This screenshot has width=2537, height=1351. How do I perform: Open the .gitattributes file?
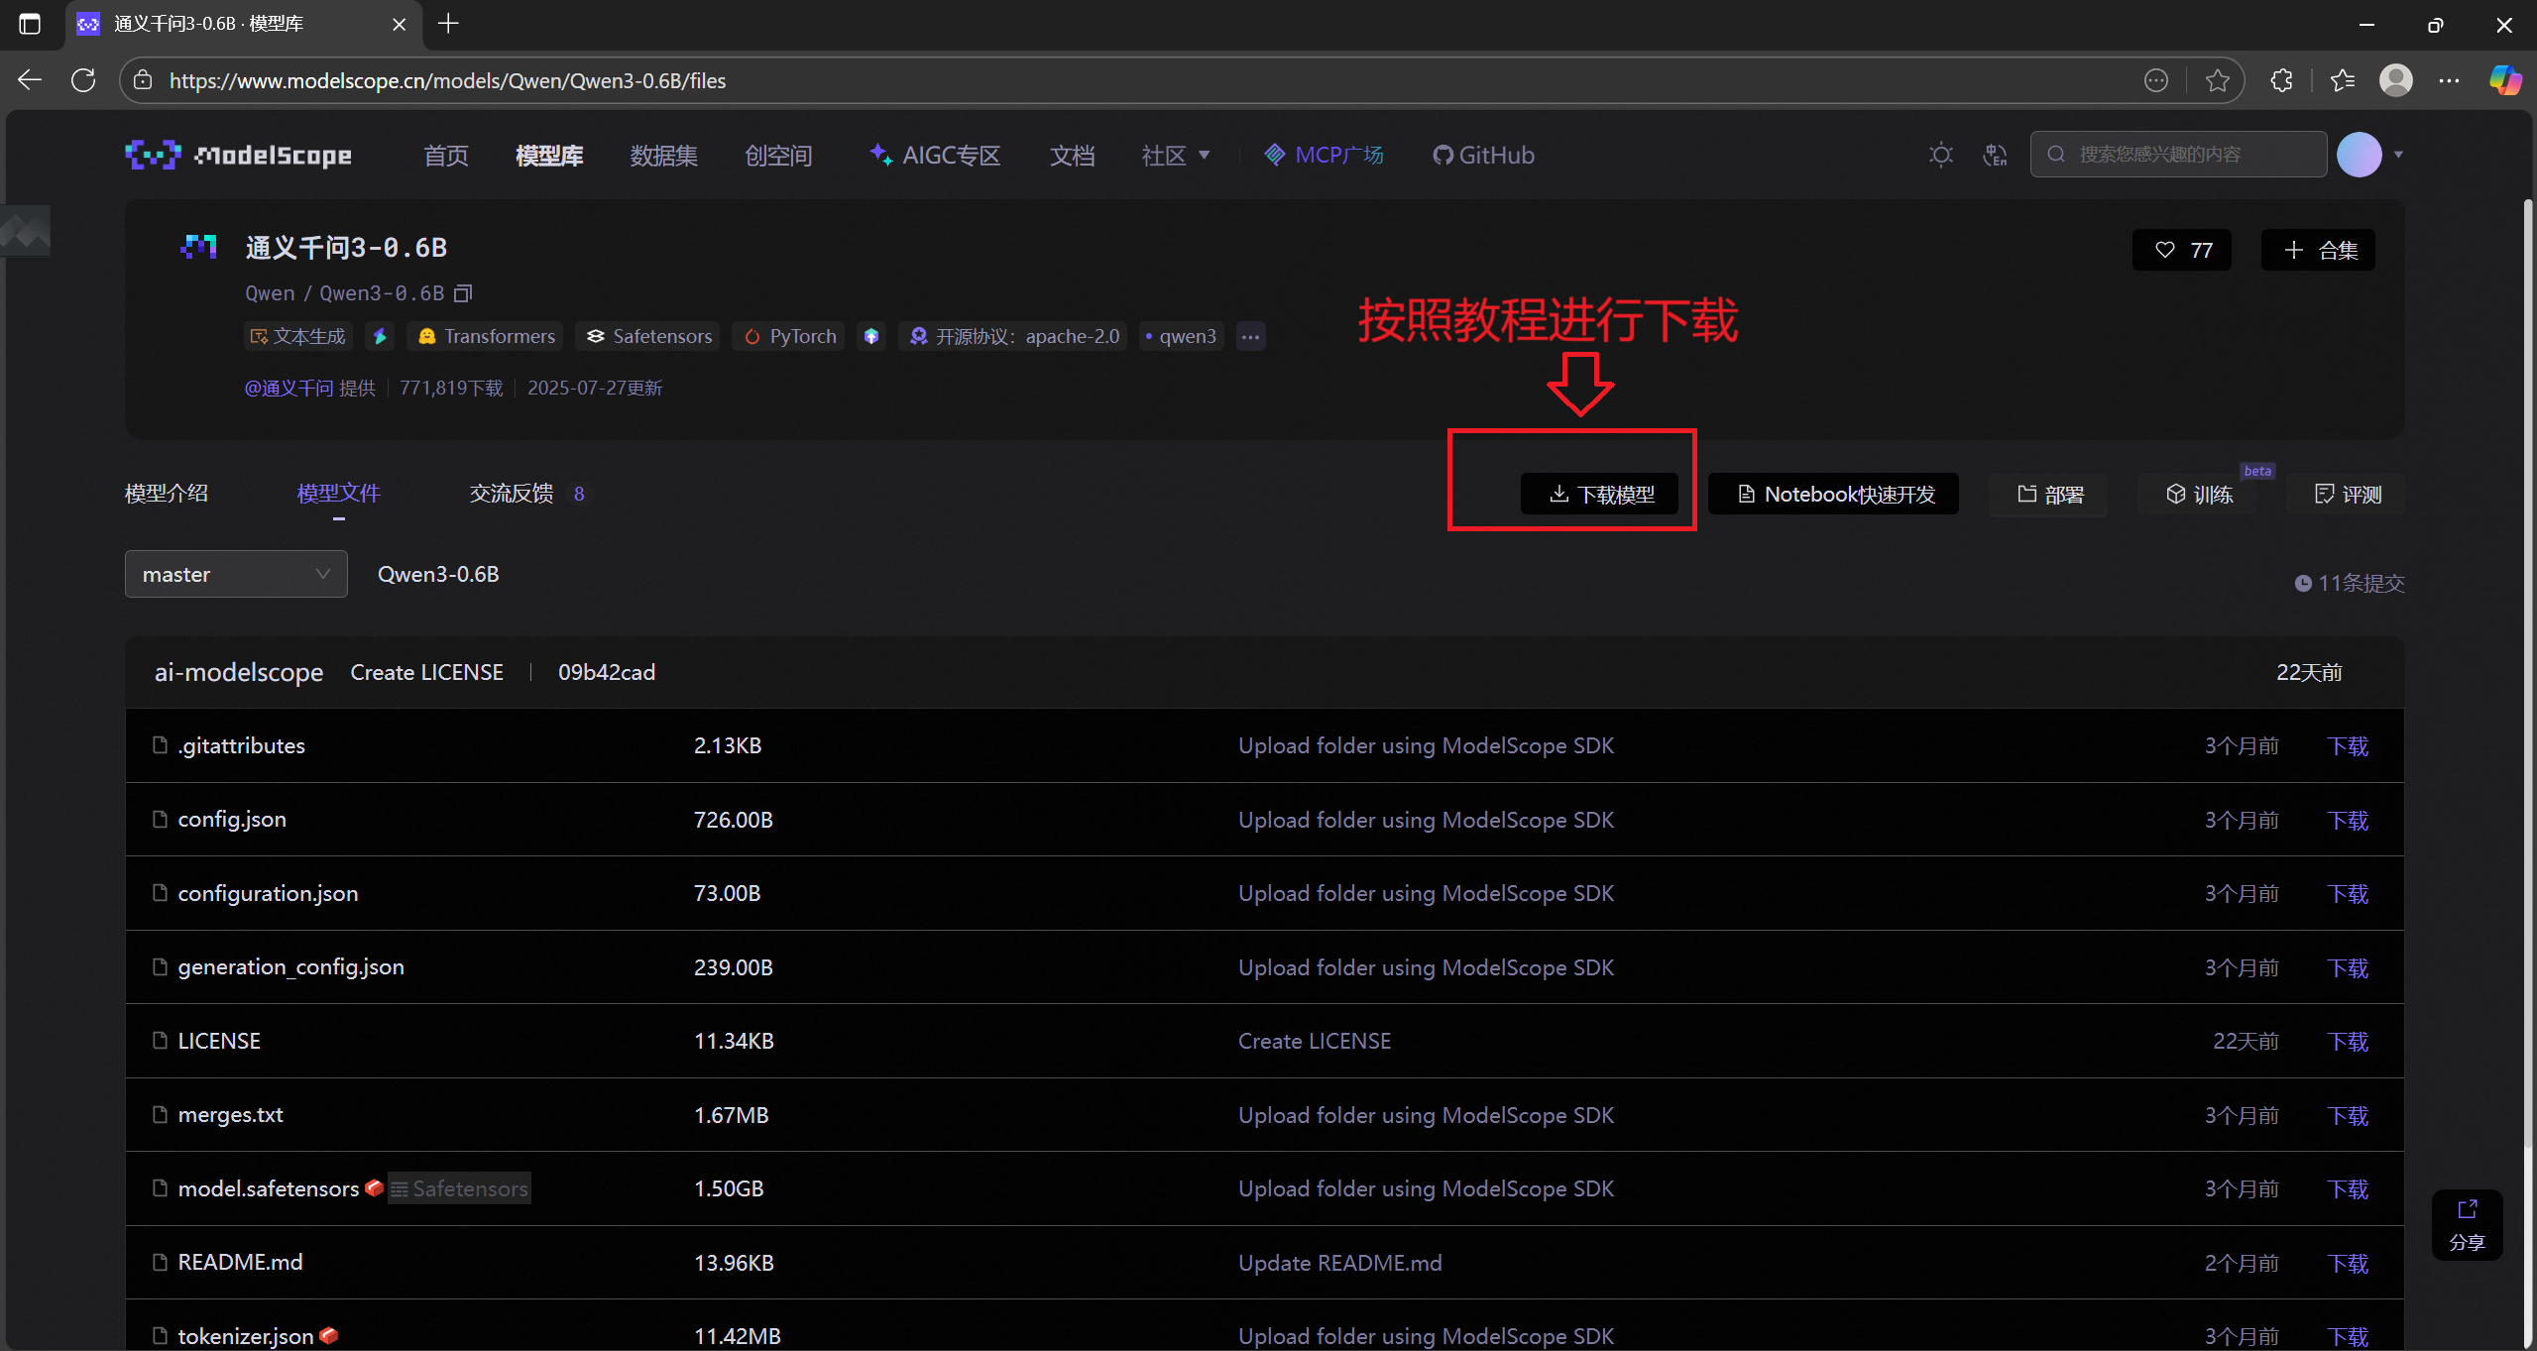pos(241,745)
